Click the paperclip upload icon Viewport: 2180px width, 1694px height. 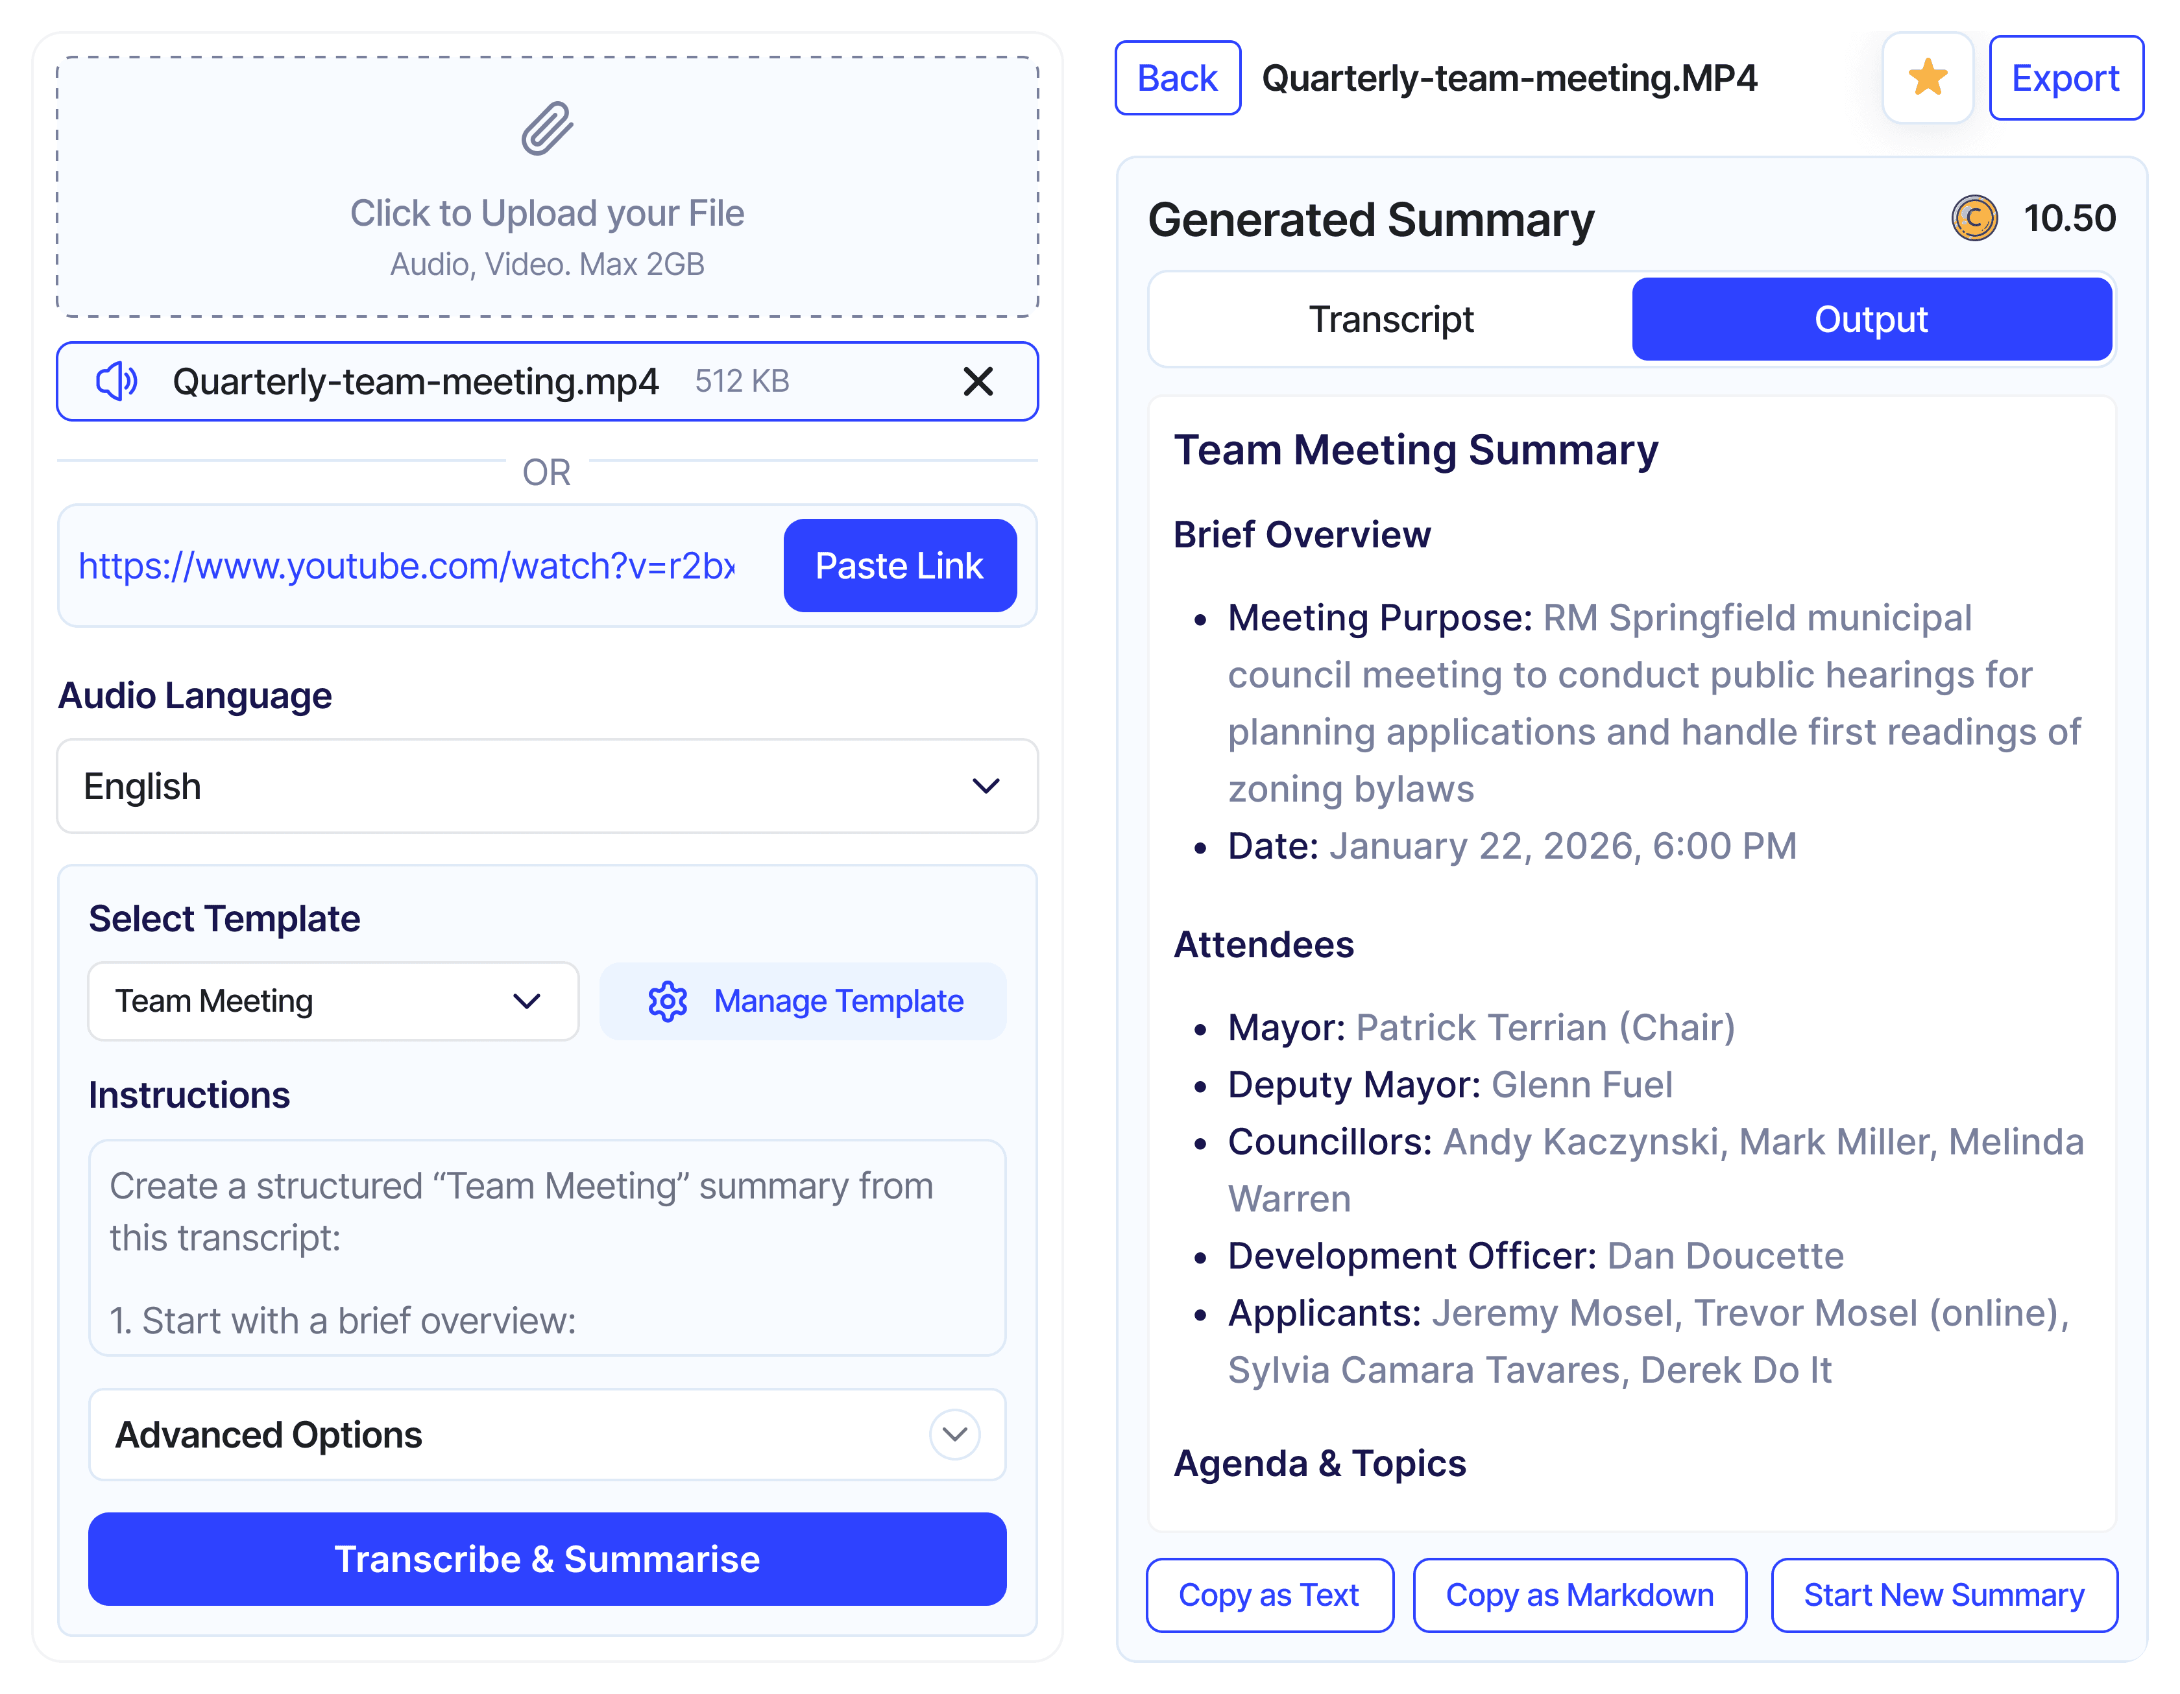click(547, 128)
